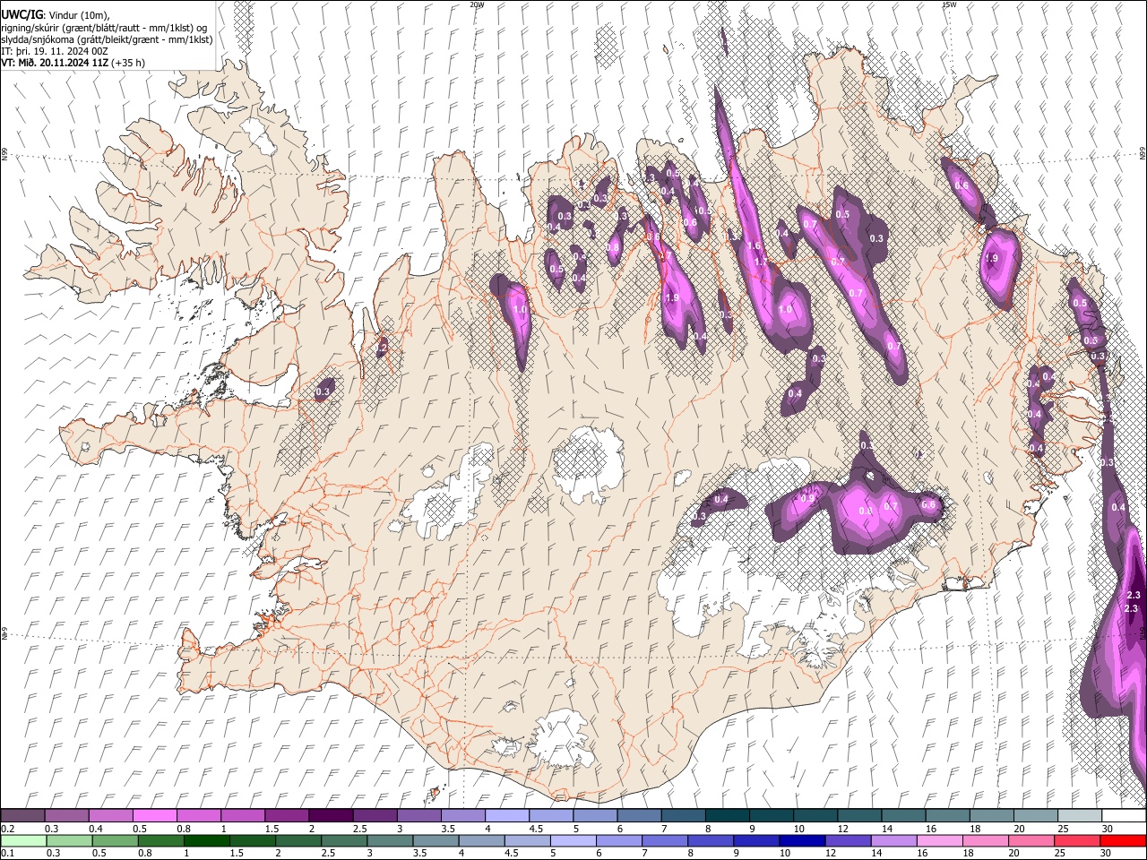This screenshot has width=1147, height=860.
Task: Choose the dark teal 8 swatch, upper legend
Action: click(x=726, y=816)
